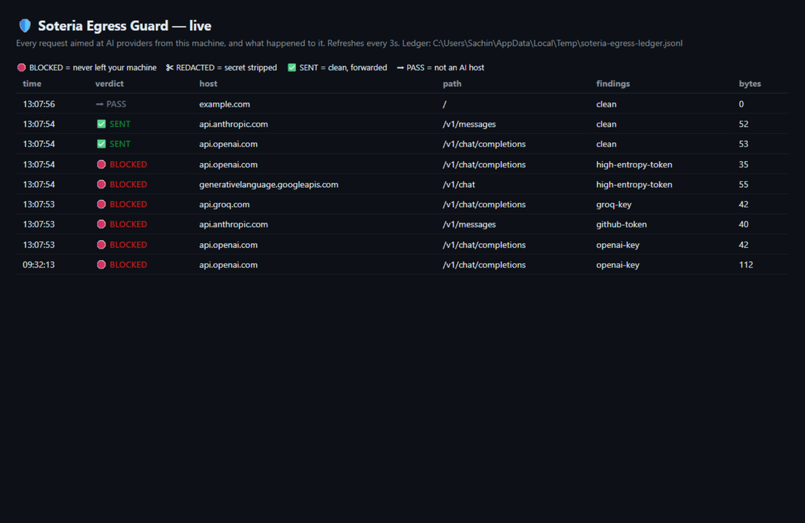Click the example.com host cell
This screenshot has width=805, height=523.
point(225,104)
